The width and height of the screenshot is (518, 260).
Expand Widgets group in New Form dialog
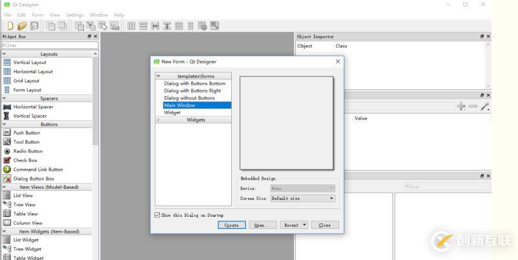[x=158, y=120]
